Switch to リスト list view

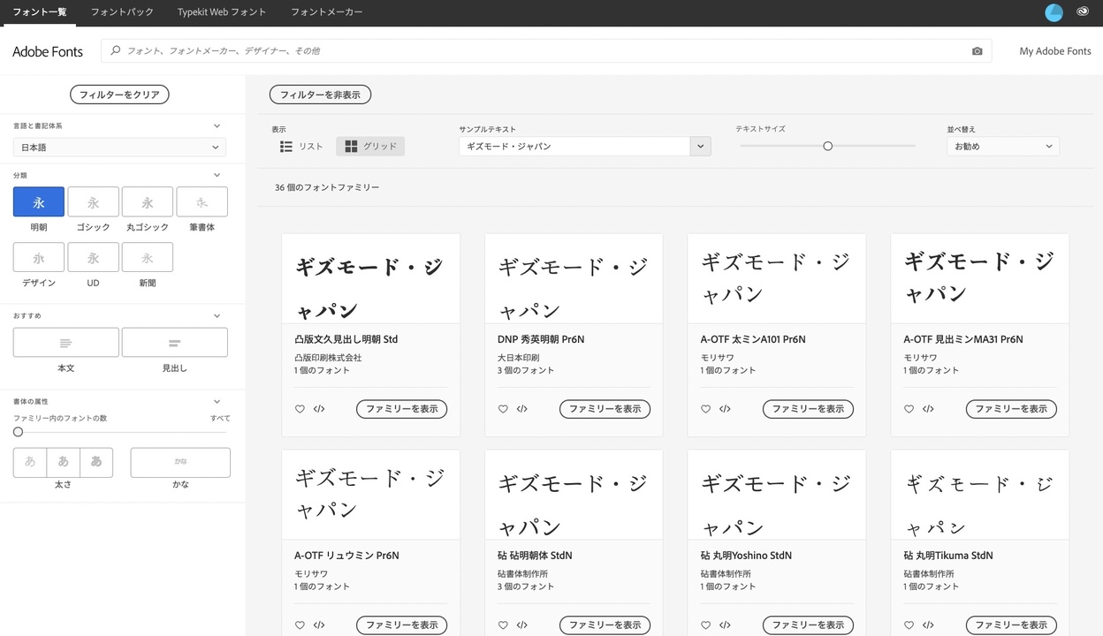click(x=301, y=147)
